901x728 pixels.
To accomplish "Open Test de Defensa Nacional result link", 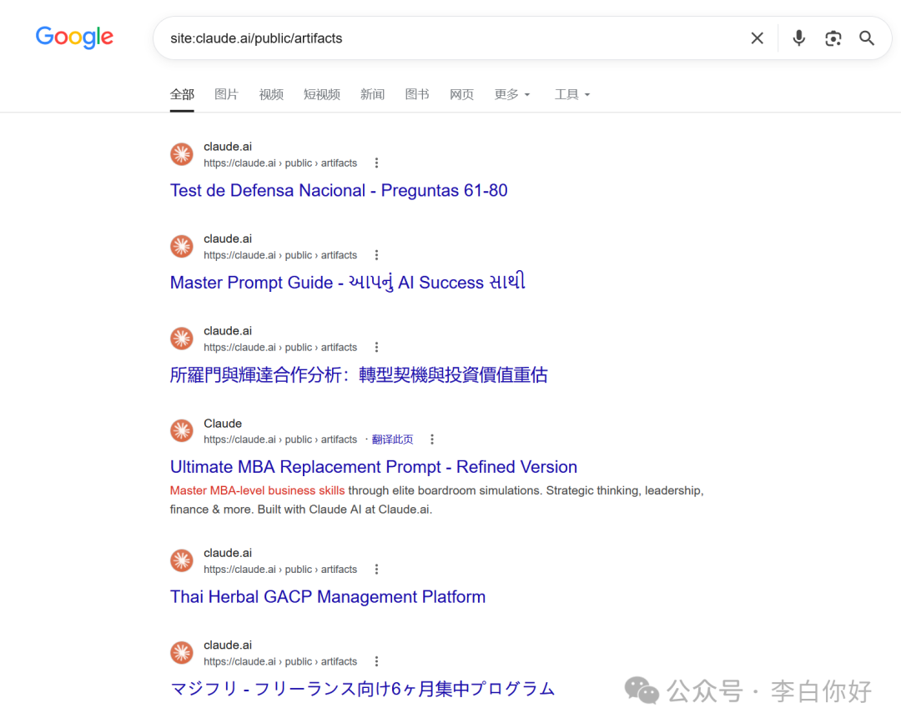I will [339, 190].
